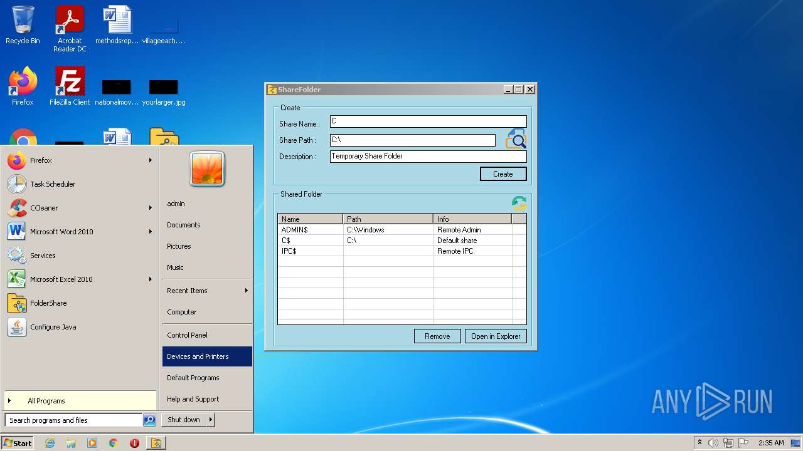Sort by Path column header
The height and width of the screenshot is (451, 803).
388,219
